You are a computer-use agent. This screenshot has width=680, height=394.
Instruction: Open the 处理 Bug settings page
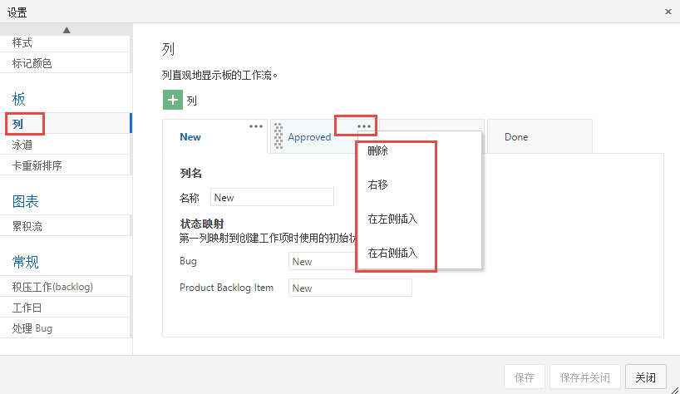[x=65, y=328]
